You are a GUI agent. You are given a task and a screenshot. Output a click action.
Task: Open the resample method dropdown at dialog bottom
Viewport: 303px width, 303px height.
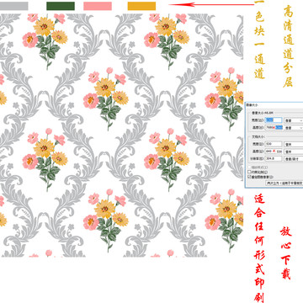coord(284,183)
